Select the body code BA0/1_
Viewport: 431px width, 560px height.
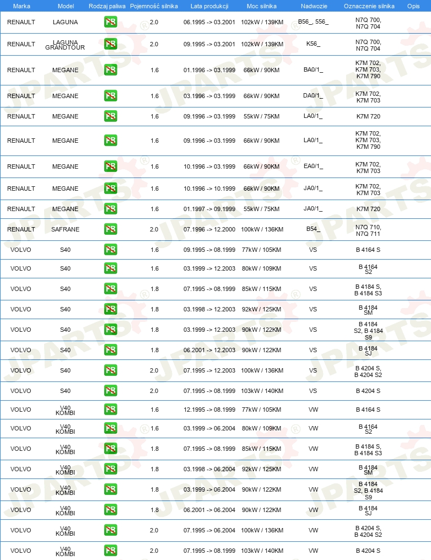(313, 69)
